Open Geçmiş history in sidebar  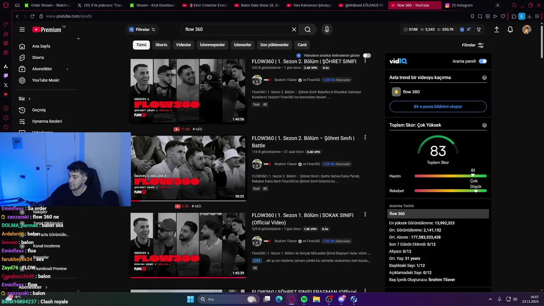(x=39, y=110)
